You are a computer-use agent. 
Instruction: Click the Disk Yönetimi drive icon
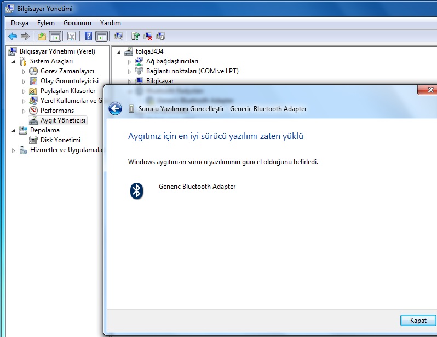[33, 140]
